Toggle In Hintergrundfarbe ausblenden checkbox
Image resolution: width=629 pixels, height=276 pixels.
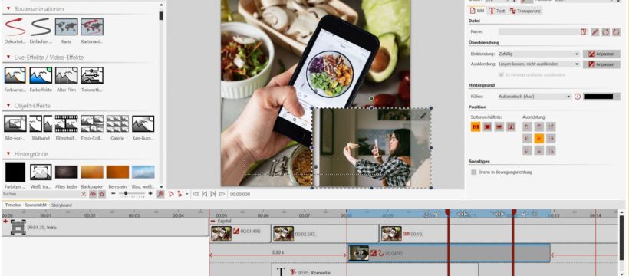pos(501,75)
